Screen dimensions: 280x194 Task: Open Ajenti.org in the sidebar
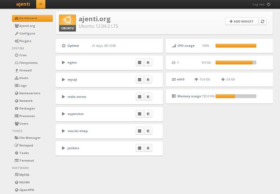pos(25,26)
